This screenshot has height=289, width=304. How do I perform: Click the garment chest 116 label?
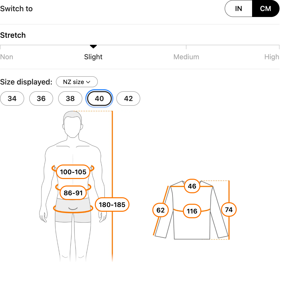(192, 211)
